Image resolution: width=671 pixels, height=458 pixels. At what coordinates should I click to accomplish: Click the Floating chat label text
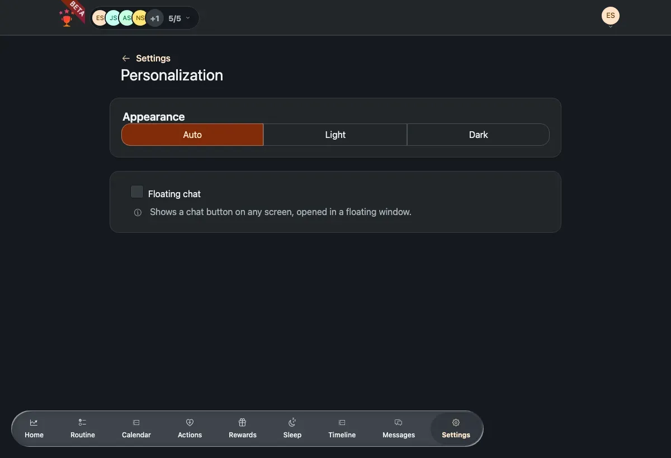(174, 194)
